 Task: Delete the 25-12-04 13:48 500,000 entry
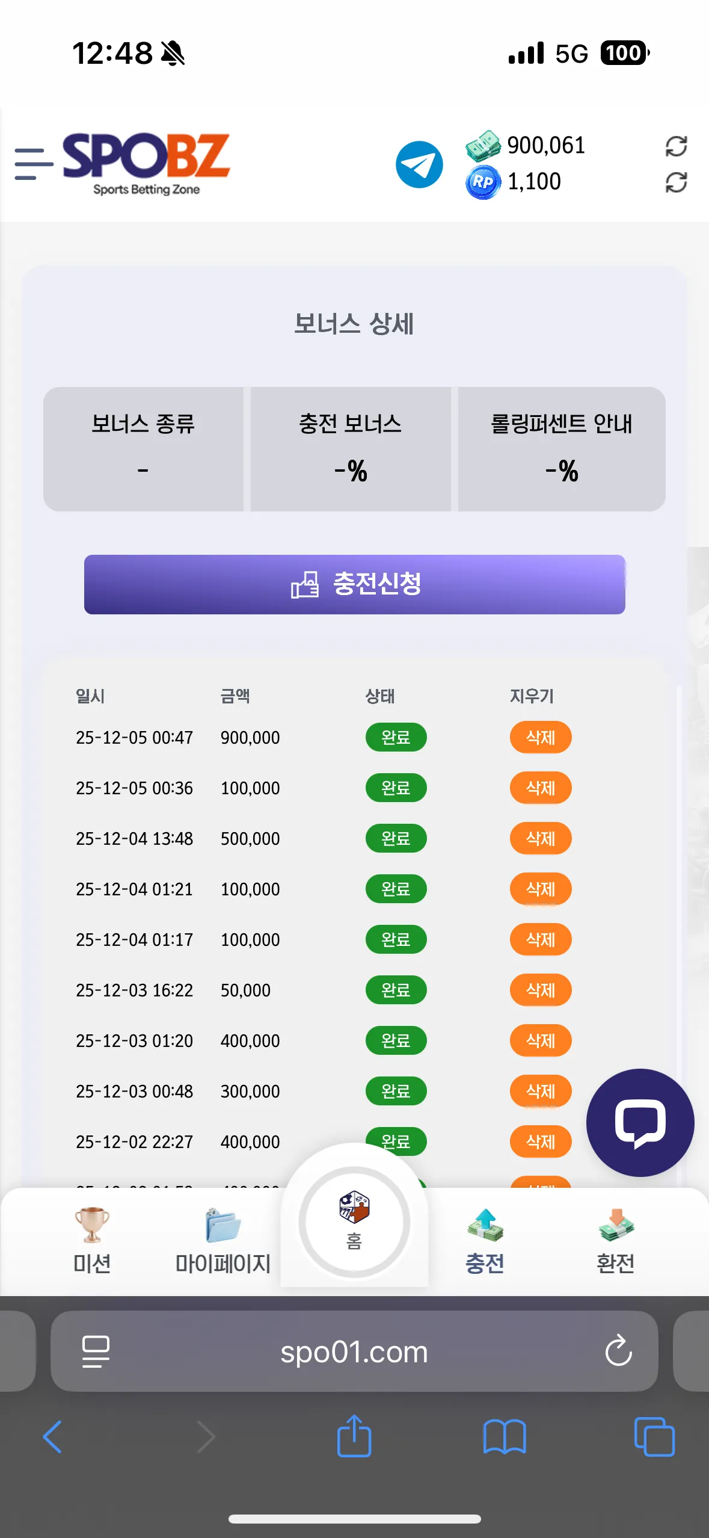(541, 838)
